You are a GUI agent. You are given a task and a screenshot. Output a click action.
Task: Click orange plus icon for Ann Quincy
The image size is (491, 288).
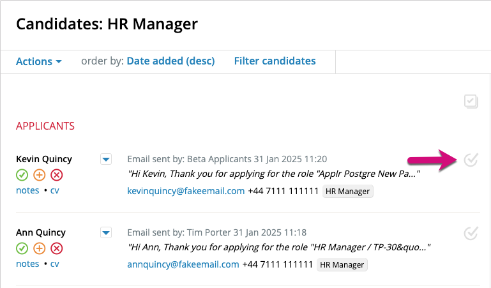[40, 248]
